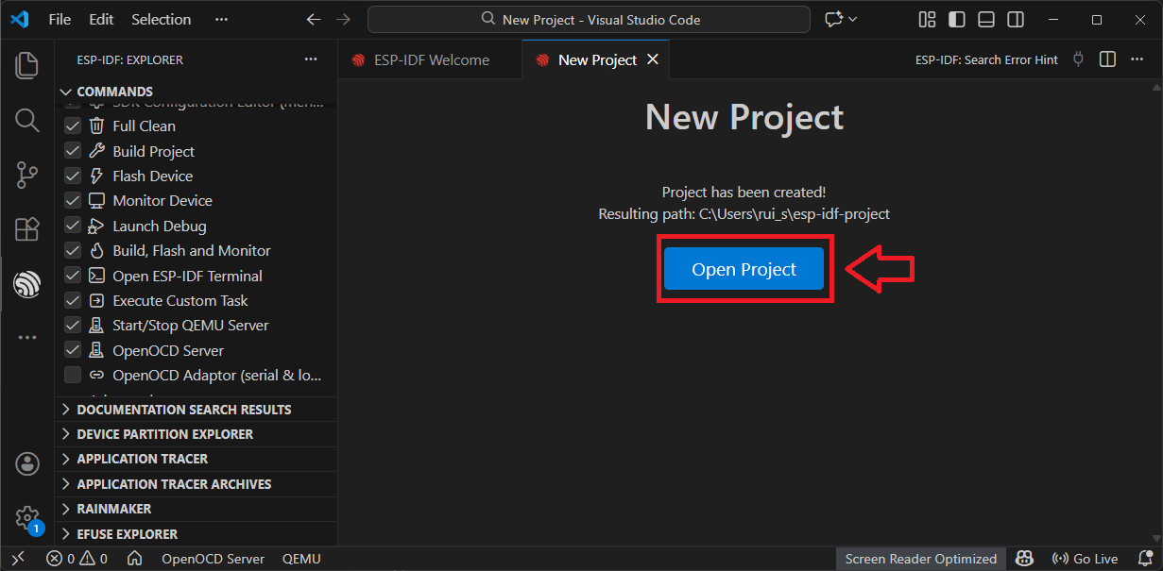Open the Selection menu
Screen dimensions: 1163x571
pos(161,18)
